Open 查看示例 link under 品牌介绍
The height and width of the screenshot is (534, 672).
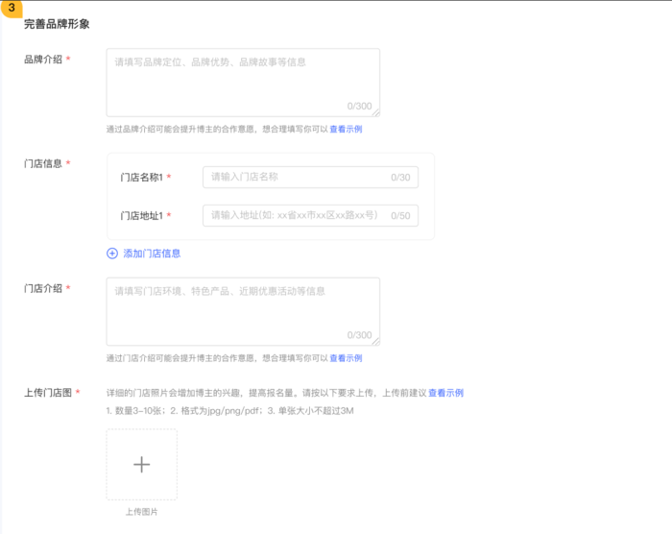coord(346,129)
